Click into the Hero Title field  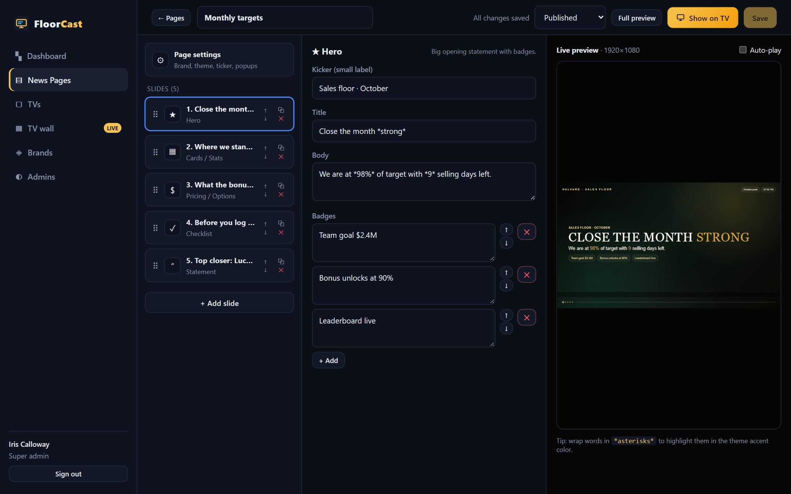424,131
